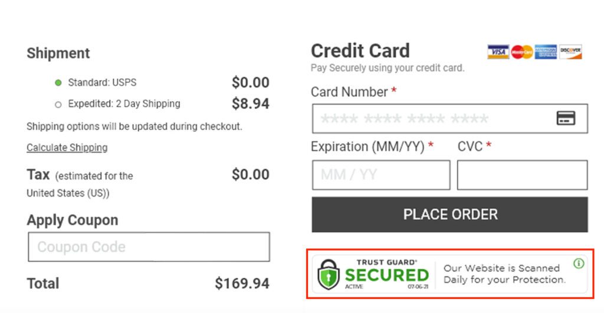
Task: Open the green info icon on Trust Guard badge
Action: 579,264
